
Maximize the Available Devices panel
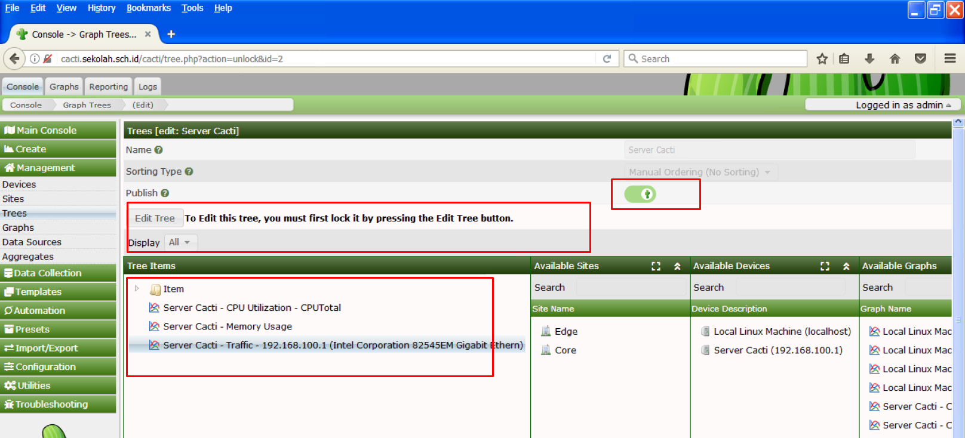(x=825, y=266)
